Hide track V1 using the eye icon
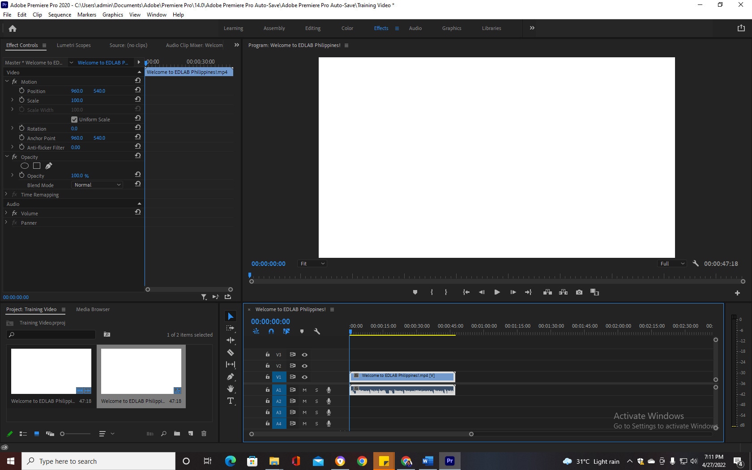Screen dimensions: 752x470 point(304,377)
